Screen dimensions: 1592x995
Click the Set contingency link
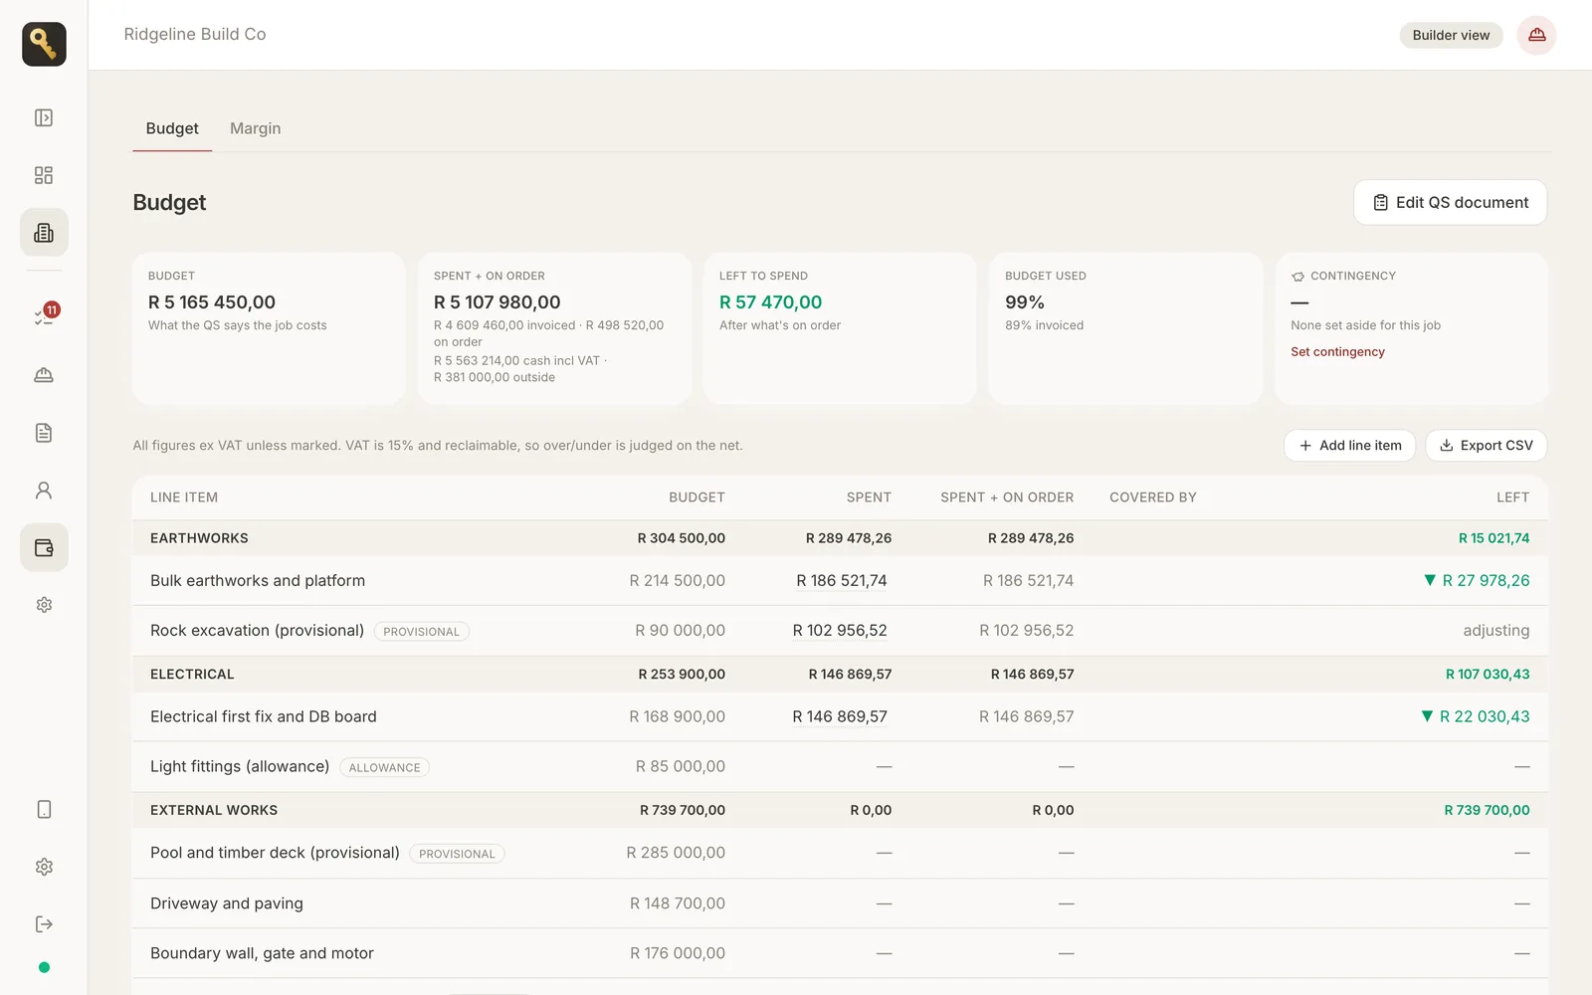click(1337, 352)
